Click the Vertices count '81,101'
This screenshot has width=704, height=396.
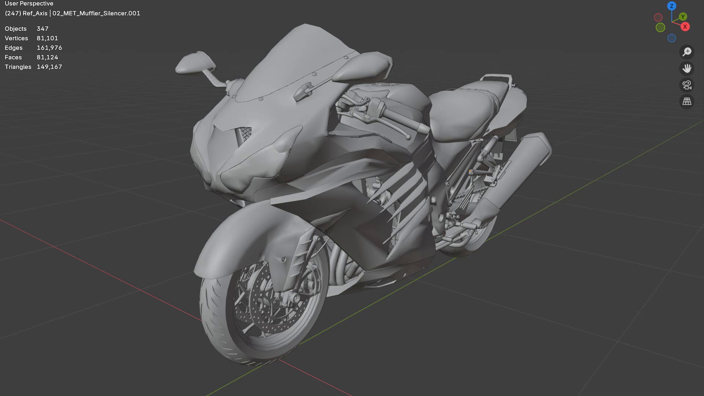click(47, 38)
